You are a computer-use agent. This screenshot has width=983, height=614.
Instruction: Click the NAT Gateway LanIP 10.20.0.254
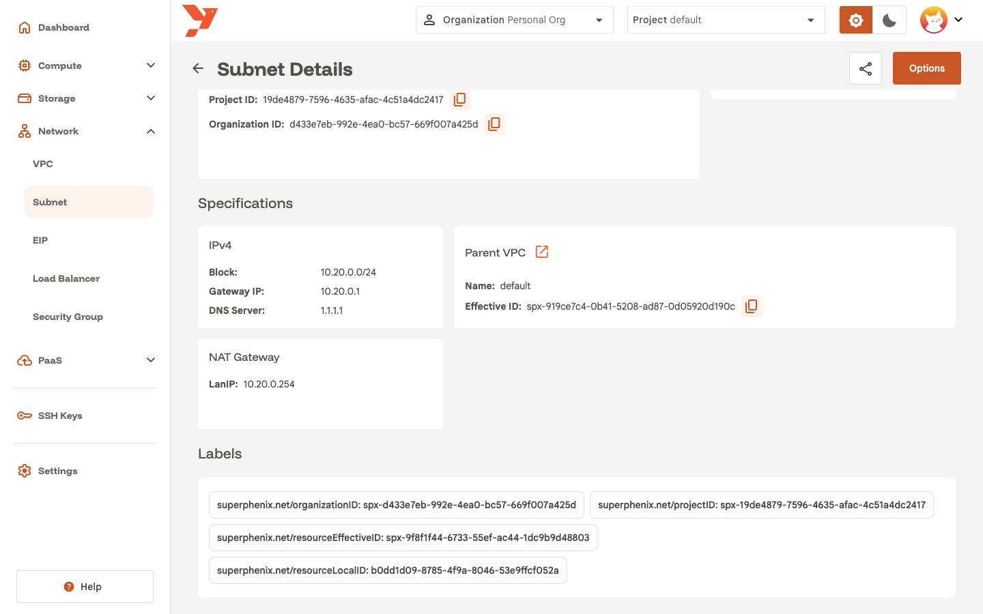click(269, 384)
